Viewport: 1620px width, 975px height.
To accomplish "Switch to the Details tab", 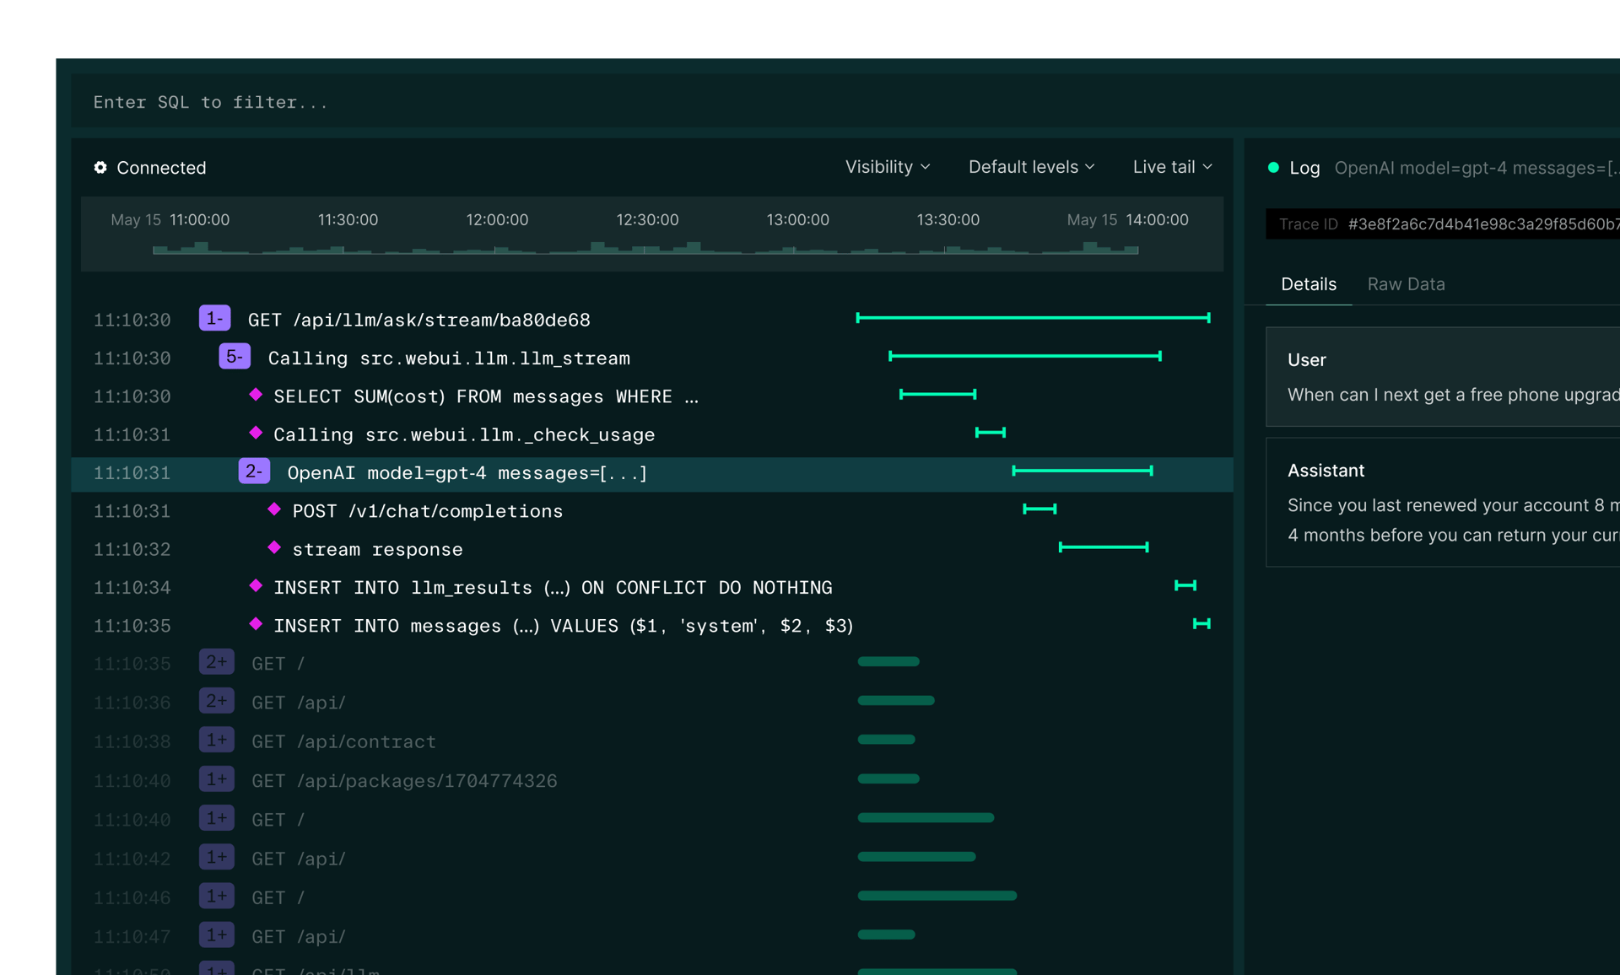I will point(1308,284).
